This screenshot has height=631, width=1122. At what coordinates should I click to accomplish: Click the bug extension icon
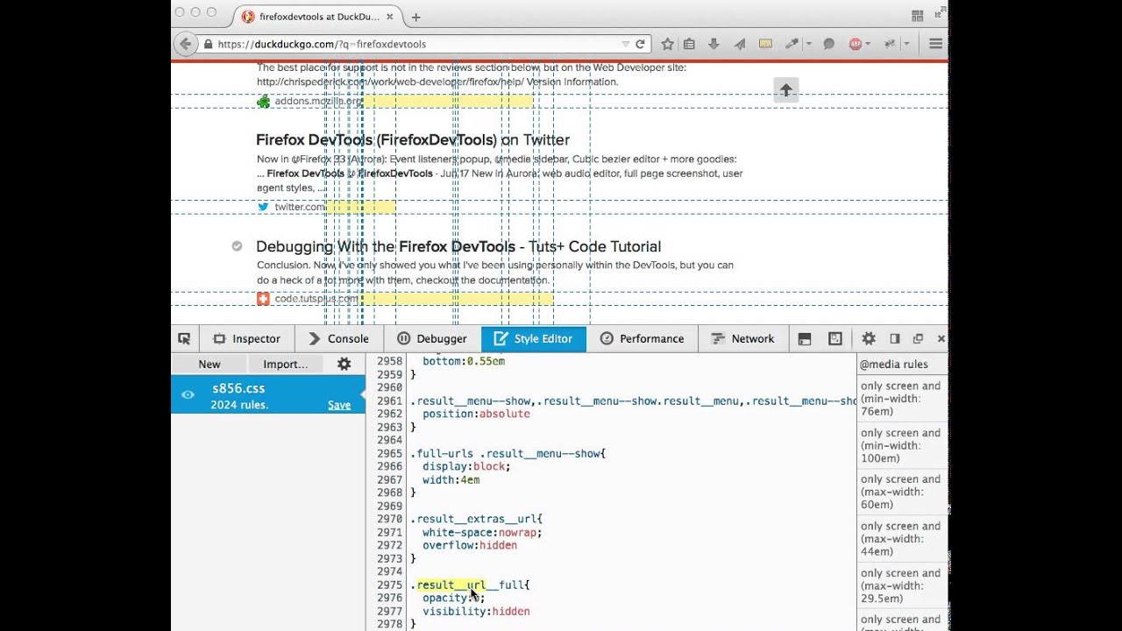tap(891, 44)
